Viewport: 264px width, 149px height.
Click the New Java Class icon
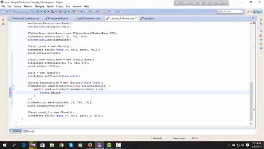pyautogui.click(x=65, y=12)
